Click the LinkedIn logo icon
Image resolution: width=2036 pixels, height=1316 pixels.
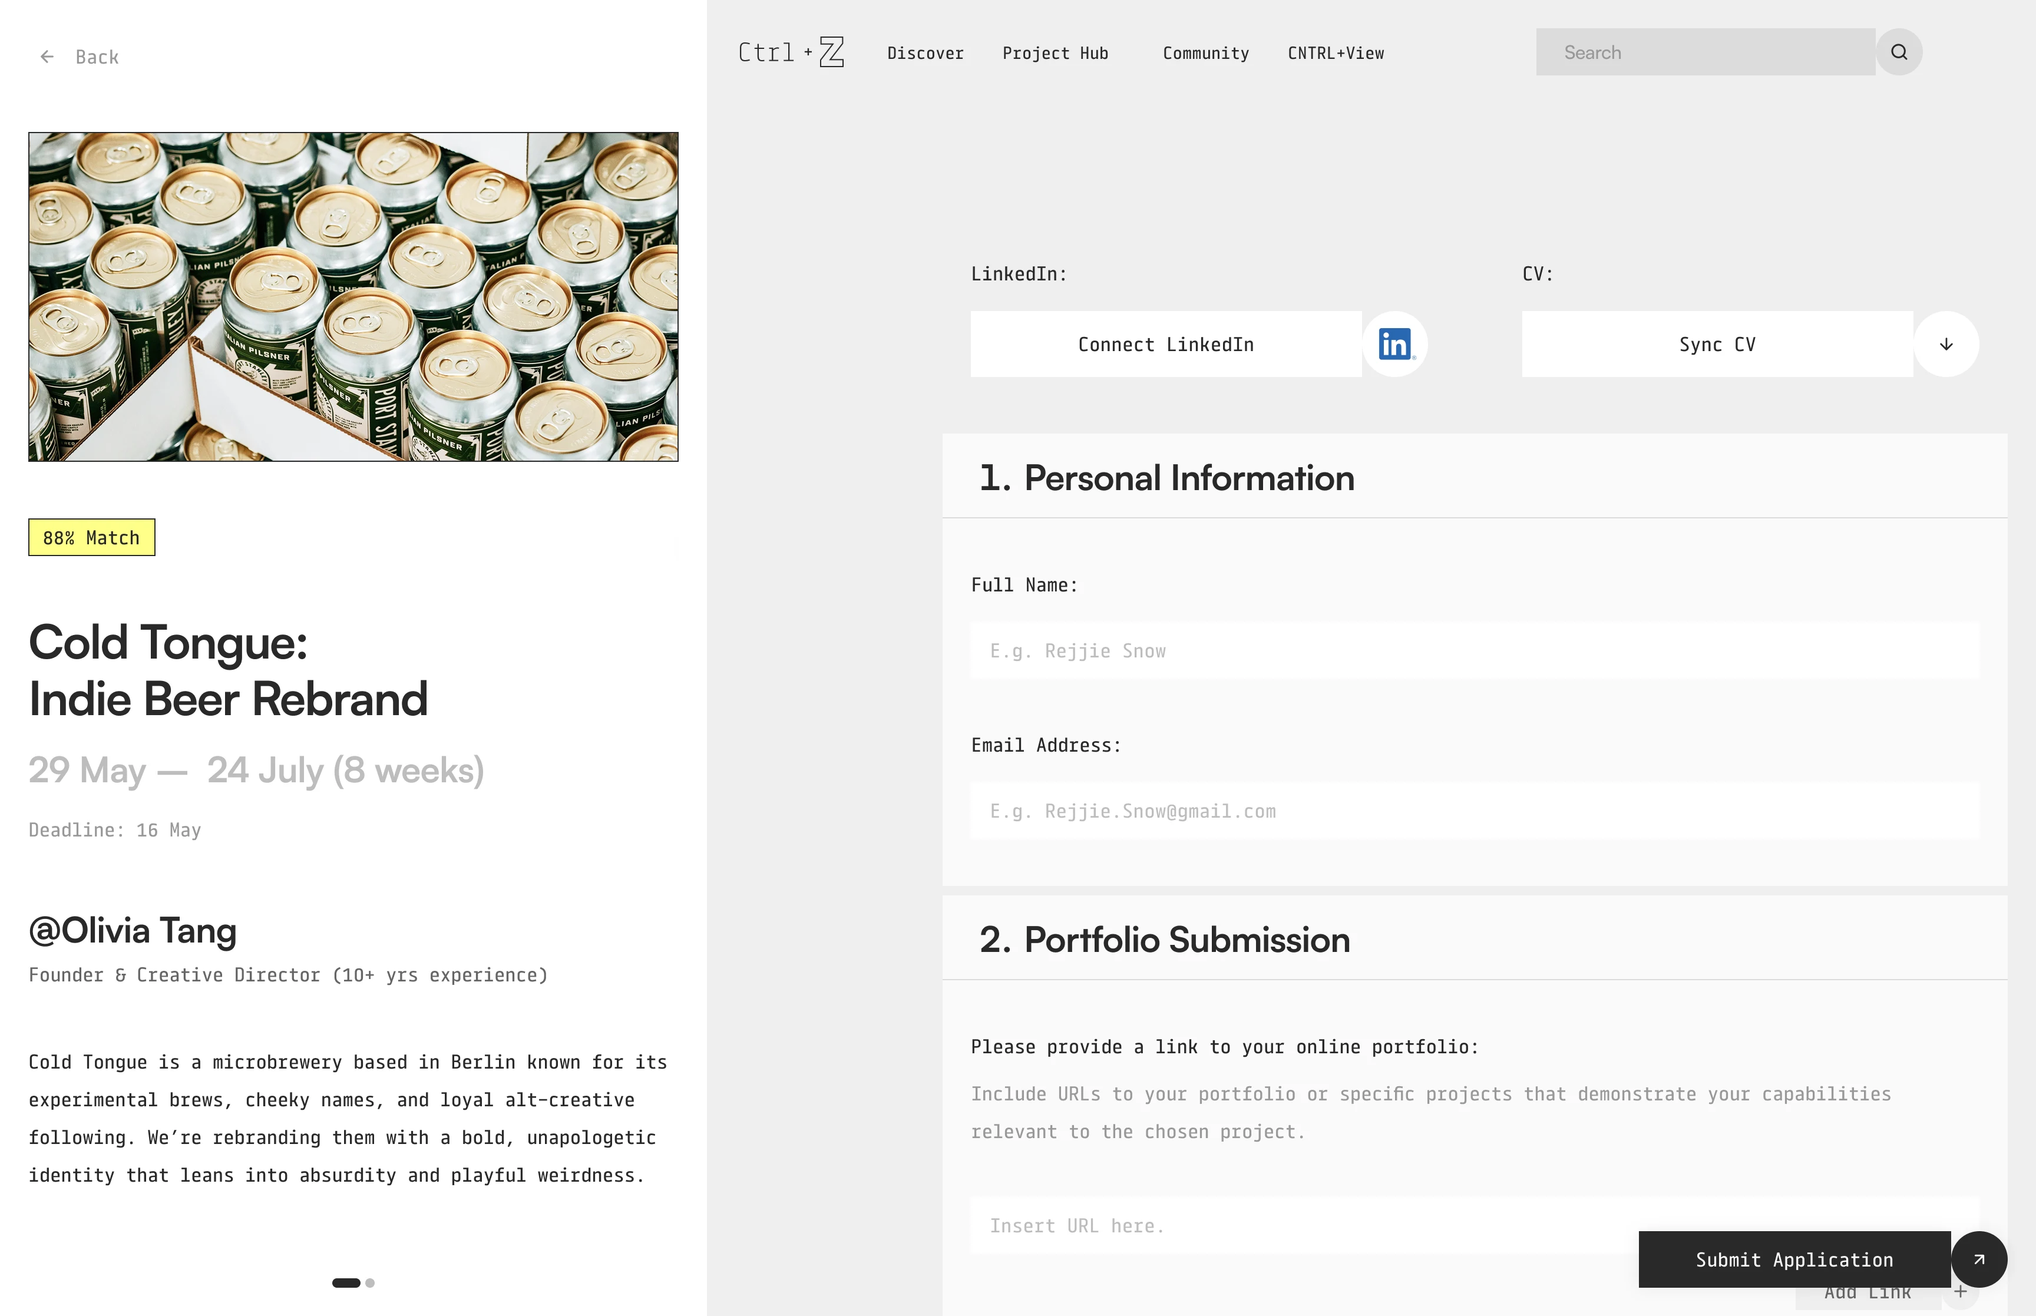tap(1394, 345)
